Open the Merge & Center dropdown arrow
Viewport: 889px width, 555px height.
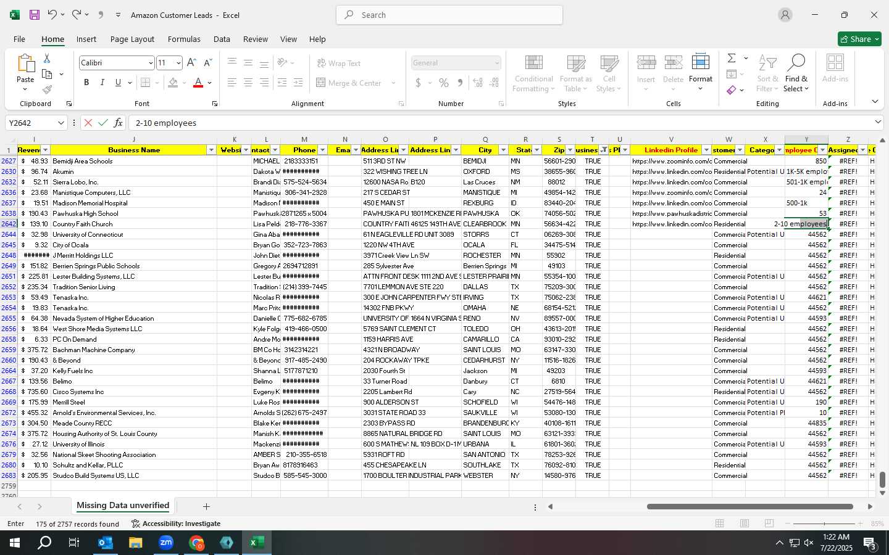pos(393,83)
